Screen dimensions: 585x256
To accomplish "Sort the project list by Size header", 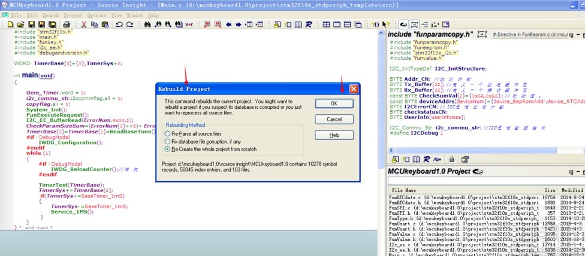I will click(549, 190).
